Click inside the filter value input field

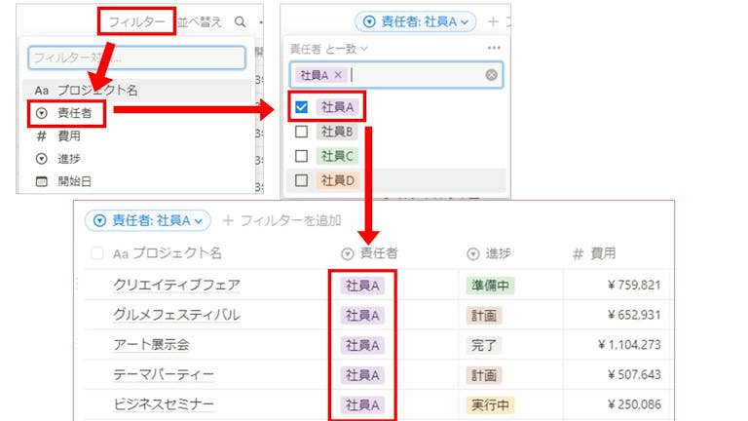point(396,75)
